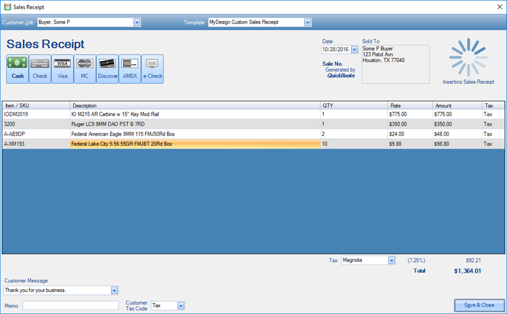The image size is (507, 314).
Task: Click Tax cell in A-XM193 row
Action: click(x=493, y=144)
